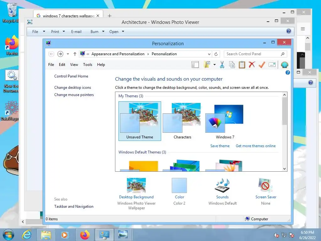The height and width of the screenshot is (241, 321).
Task: Expand the chevron after Appearance and Personalization
Action: 148,54
